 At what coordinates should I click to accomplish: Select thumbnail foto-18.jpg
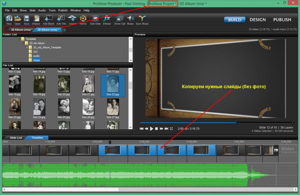(15, 86)
